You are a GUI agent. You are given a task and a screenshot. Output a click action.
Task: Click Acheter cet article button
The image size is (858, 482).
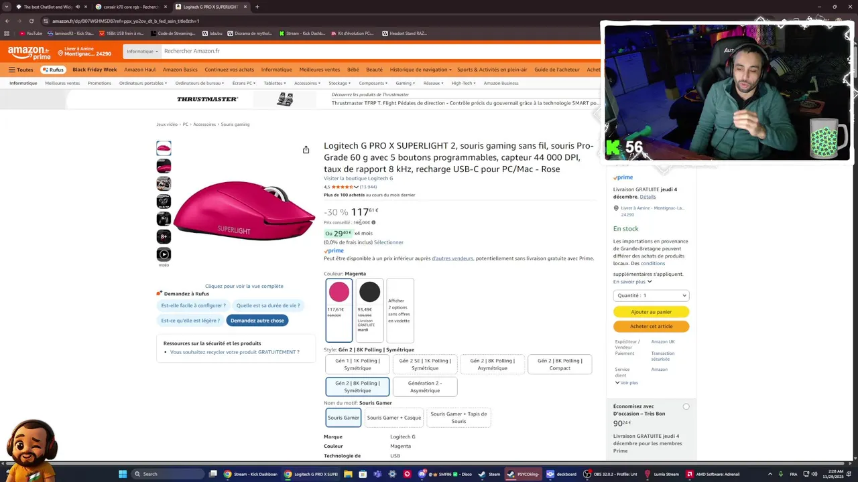[651, 326]
